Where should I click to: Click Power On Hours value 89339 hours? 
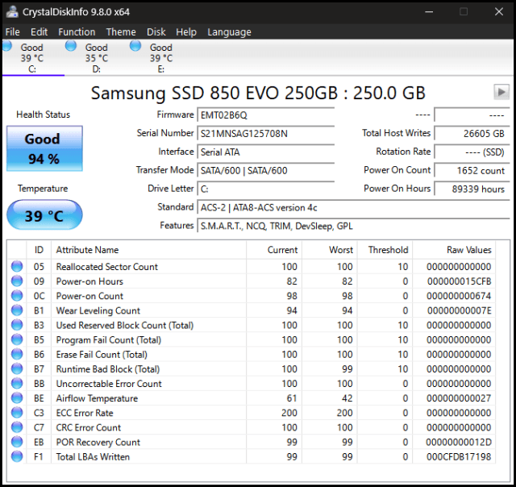click(472, 189)
